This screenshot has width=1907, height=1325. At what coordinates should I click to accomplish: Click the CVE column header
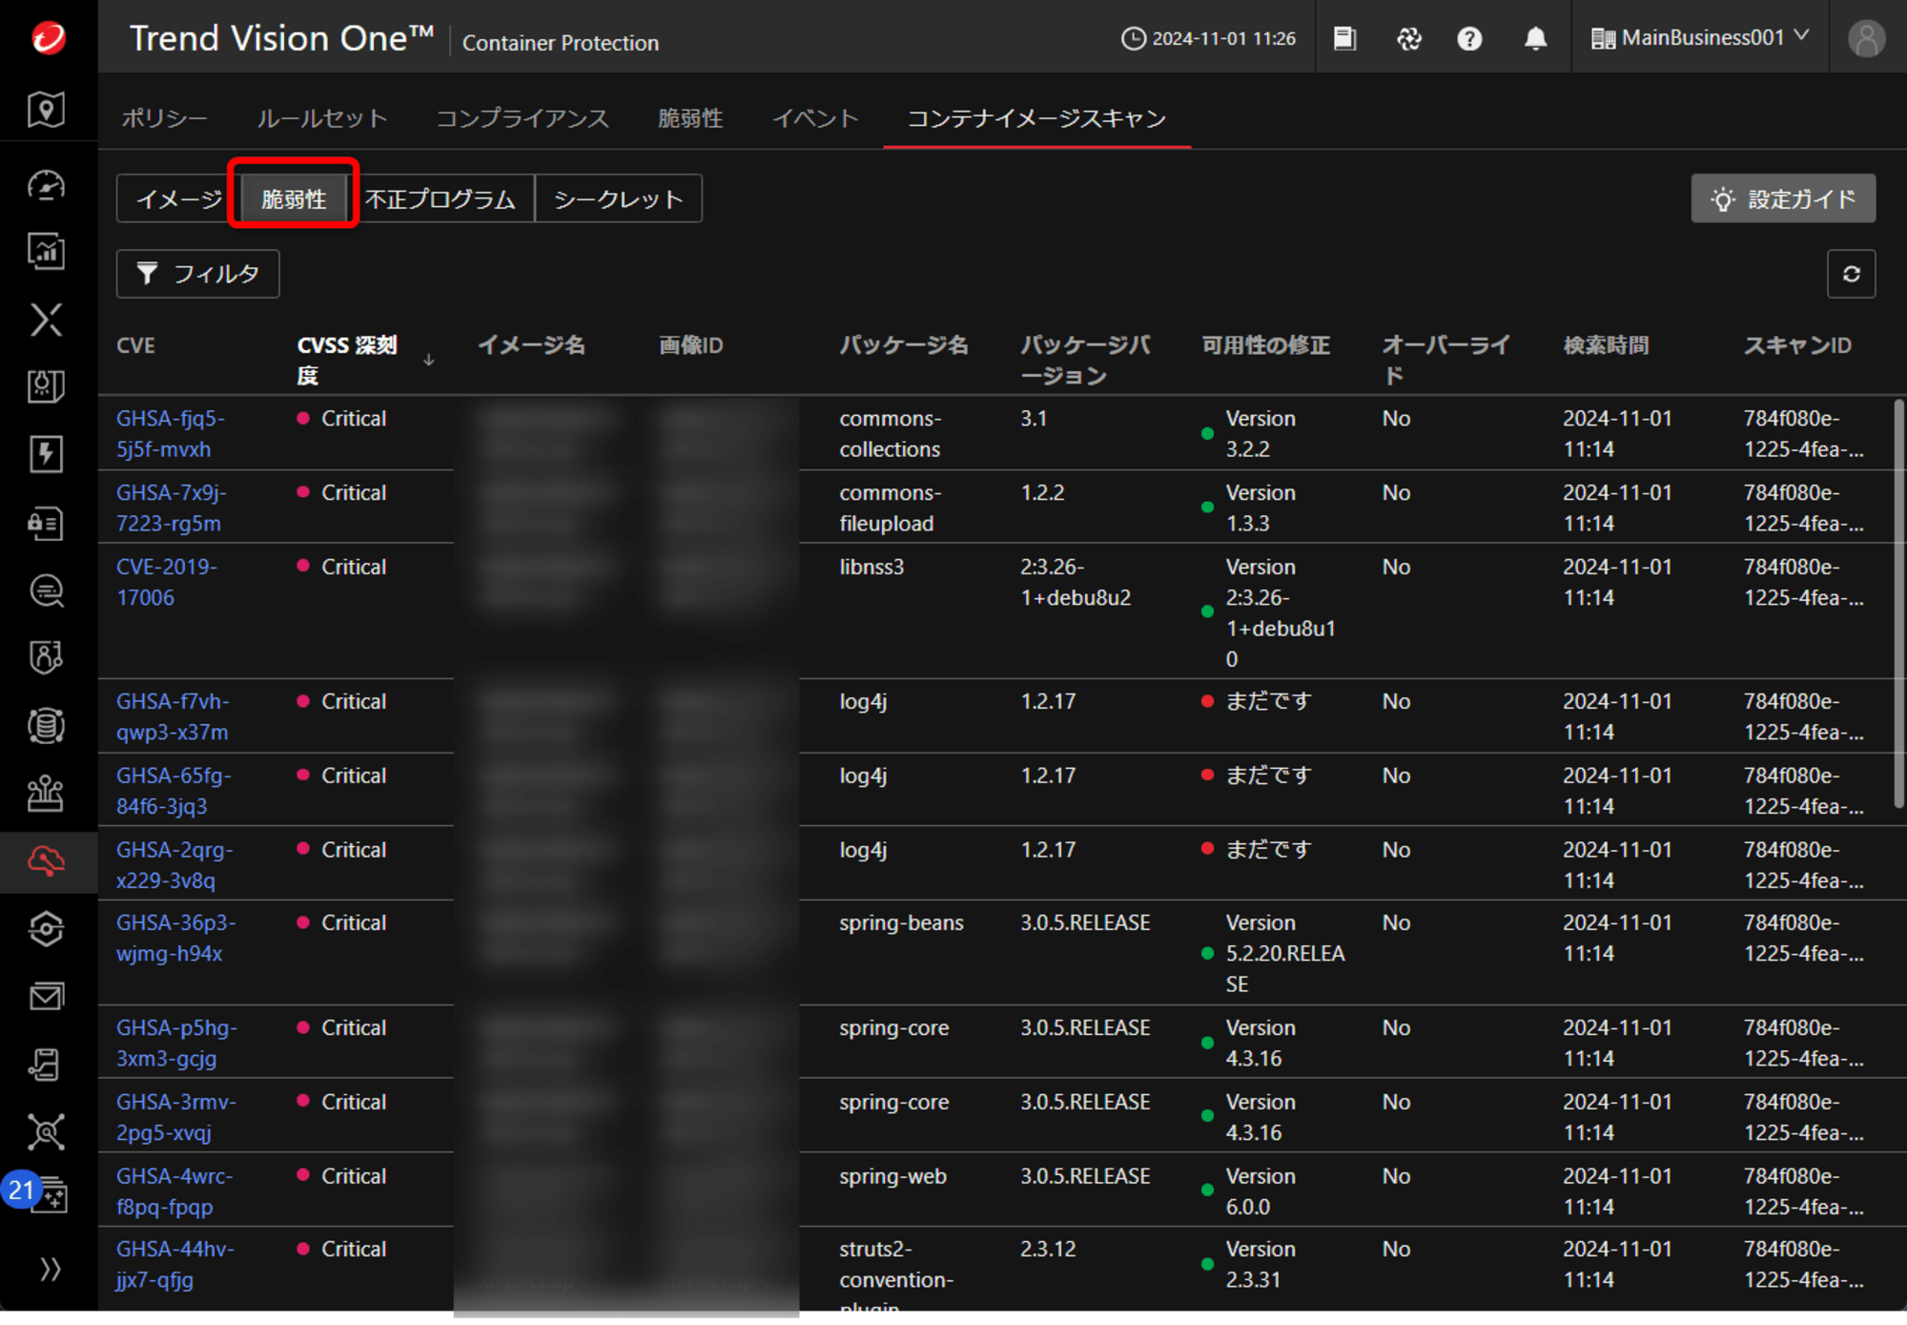point(135,345)
